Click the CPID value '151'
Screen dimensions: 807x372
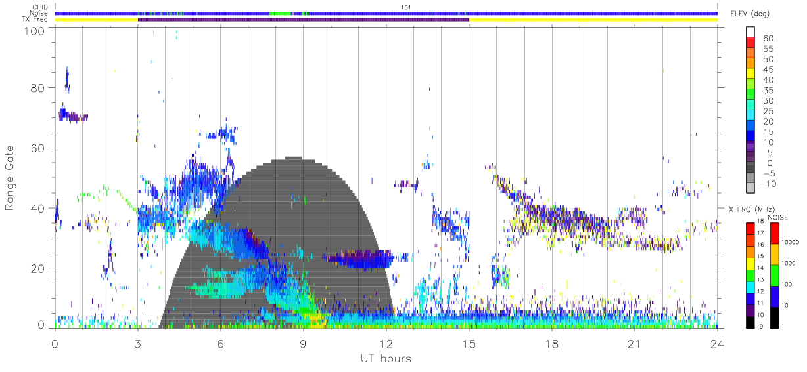click(405, 7)
